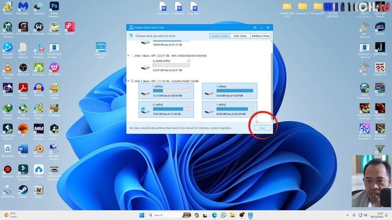The width and height of the screenshot is (392, 220).
Task: Toggle checkbox of the 625 MB NTFS partition
Action: click(252, 105)
